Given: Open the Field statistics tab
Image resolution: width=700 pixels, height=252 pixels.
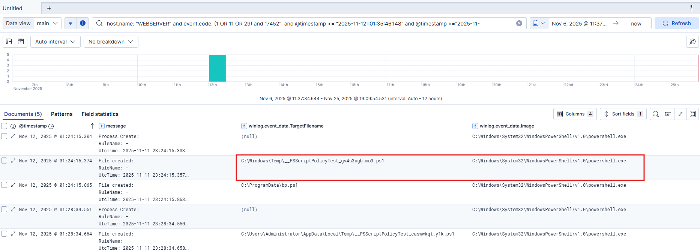Looking at the screenshot, I should (x=100, y=114).
